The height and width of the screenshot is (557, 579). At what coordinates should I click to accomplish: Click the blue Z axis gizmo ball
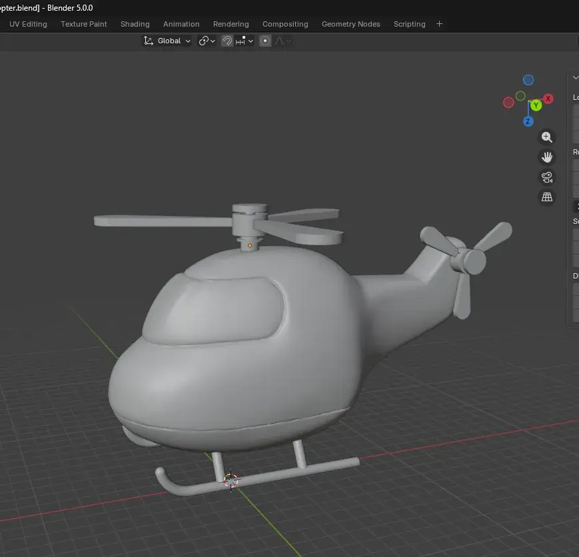528,121
